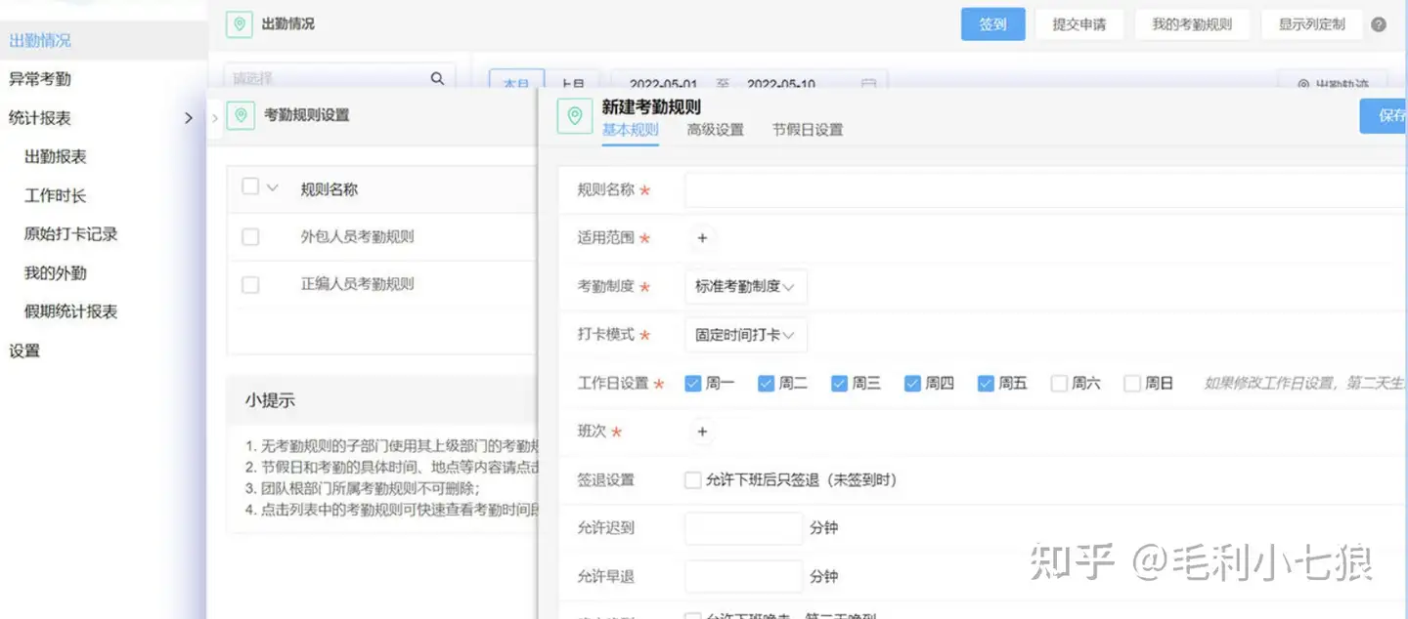
Task: Click the 提交申请 button
Action: tap(1079, 24)
